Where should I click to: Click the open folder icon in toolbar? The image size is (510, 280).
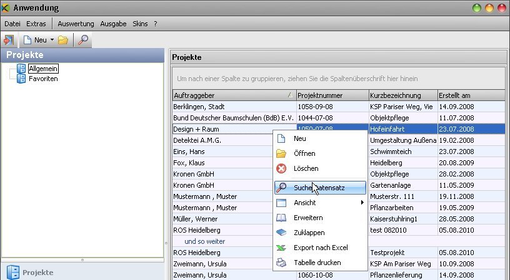(x=63, y=40)
